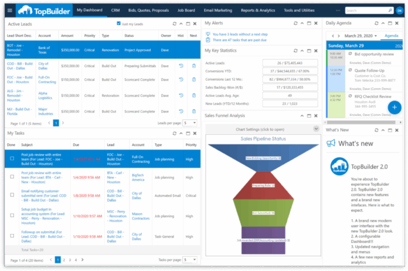
Task: Click the leads without next step alert icon
Action: 208,34
